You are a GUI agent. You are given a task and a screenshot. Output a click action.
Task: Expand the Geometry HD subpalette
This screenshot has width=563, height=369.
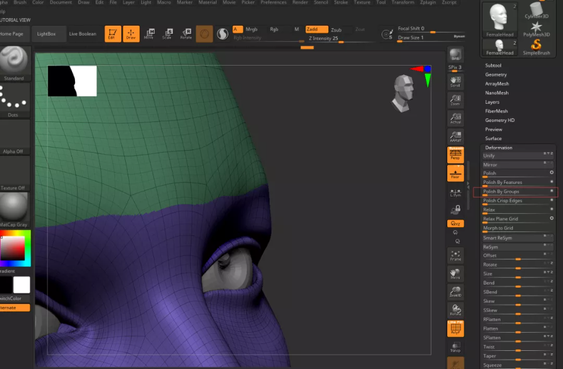[500, 120]
